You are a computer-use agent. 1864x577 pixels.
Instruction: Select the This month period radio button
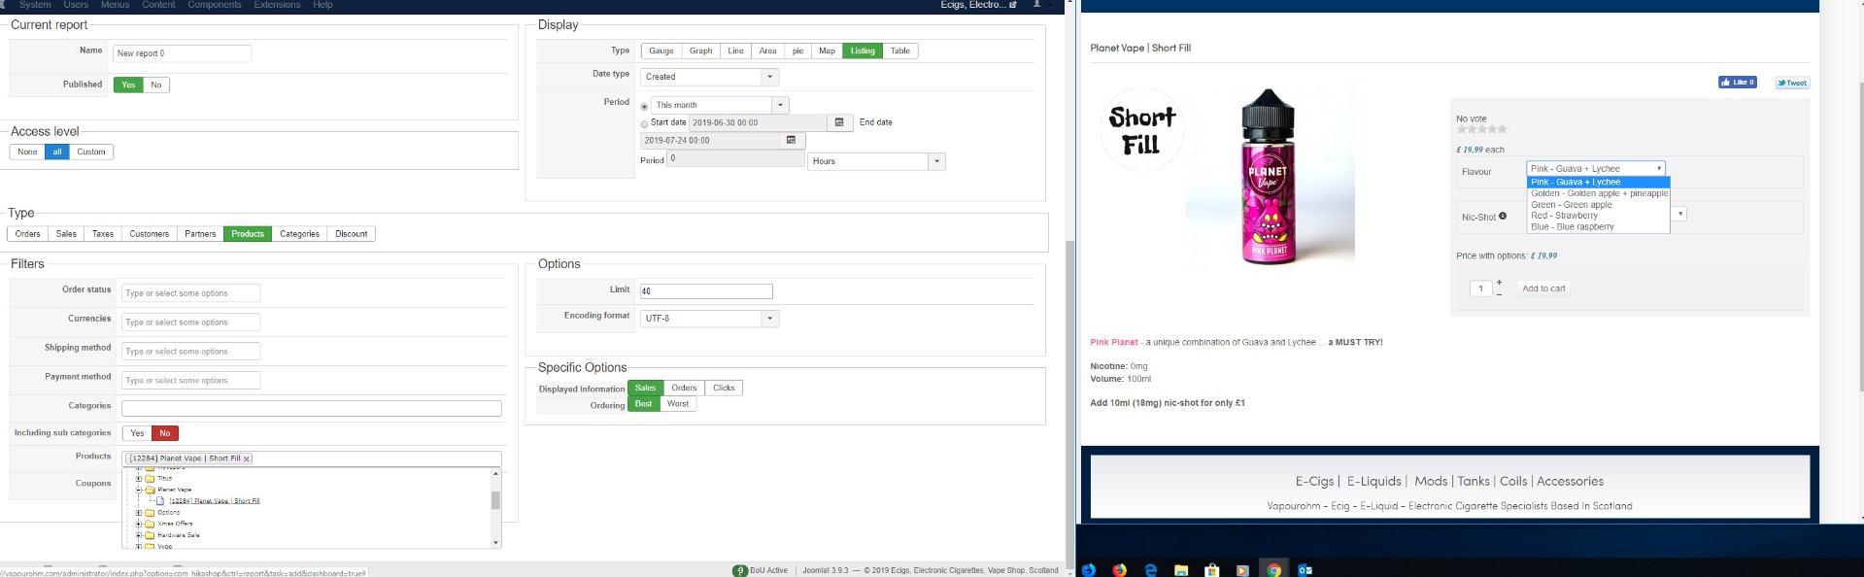click(x=644, y=107)
